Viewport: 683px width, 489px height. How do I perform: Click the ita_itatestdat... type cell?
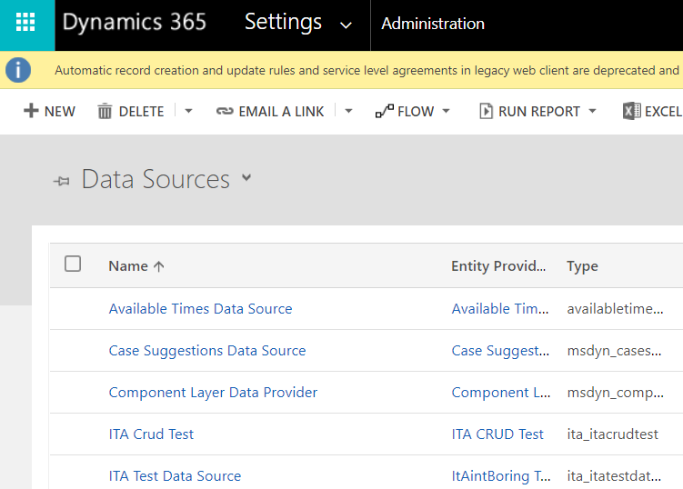pyautogui.click(x=614, y=476)
